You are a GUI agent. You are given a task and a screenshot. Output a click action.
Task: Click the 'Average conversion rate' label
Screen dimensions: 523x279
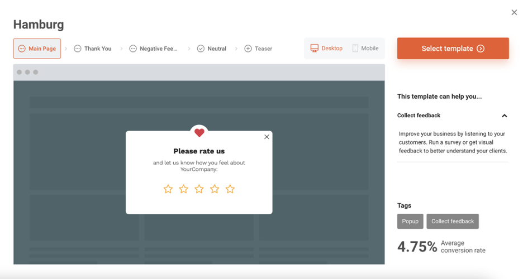[463, 247]
